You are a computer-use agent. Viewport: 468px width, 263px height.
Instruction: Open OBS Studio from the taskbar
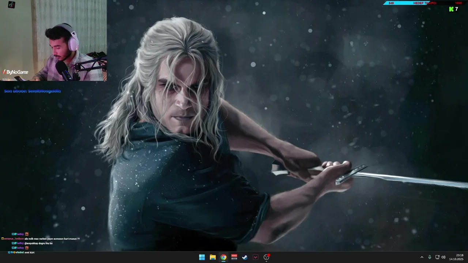(x=267, y=257)
